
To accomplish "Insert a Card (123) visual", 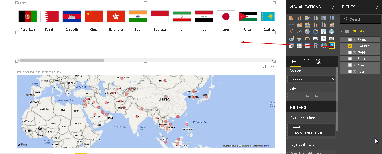I will tap(316, 39).
